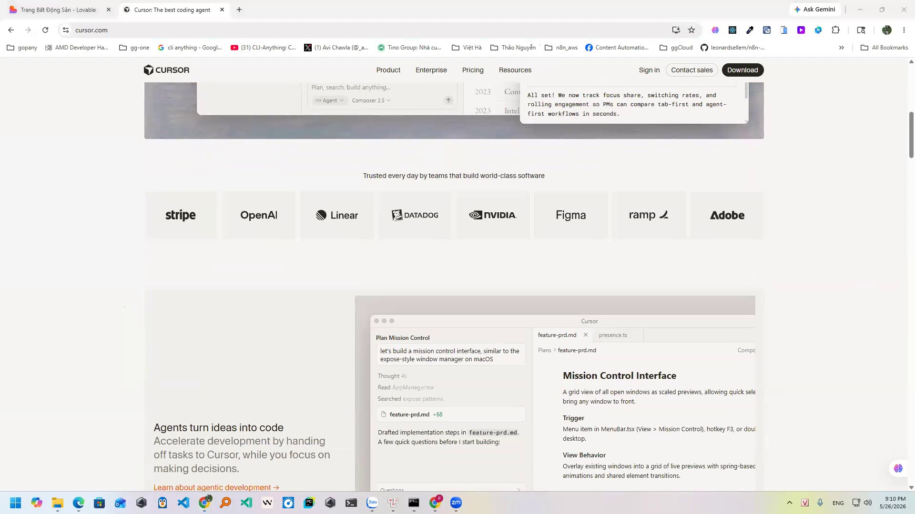Open the Resources menu
Screen dimensions: 915x514
click(x=515, y=70)
